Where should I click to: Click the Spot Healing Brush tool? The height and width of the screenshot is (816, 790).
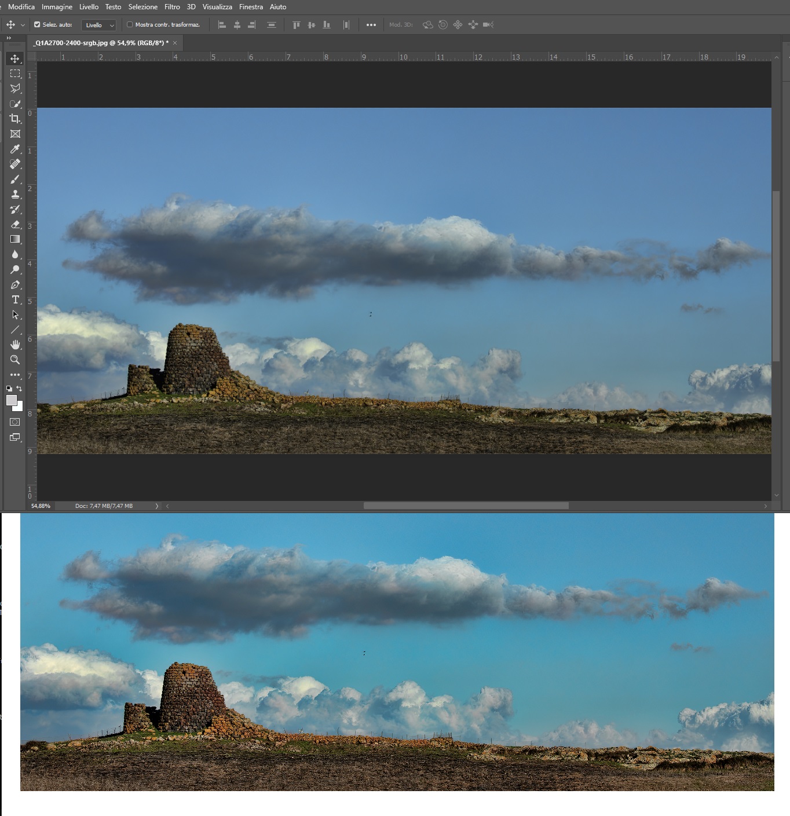click(x=15, y=164)
